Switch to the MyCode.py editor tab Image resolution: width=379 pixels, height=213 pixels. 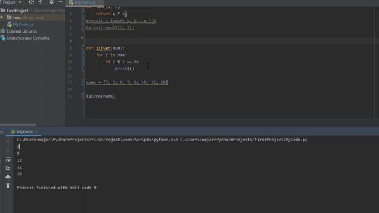click(x=85, y=2)
